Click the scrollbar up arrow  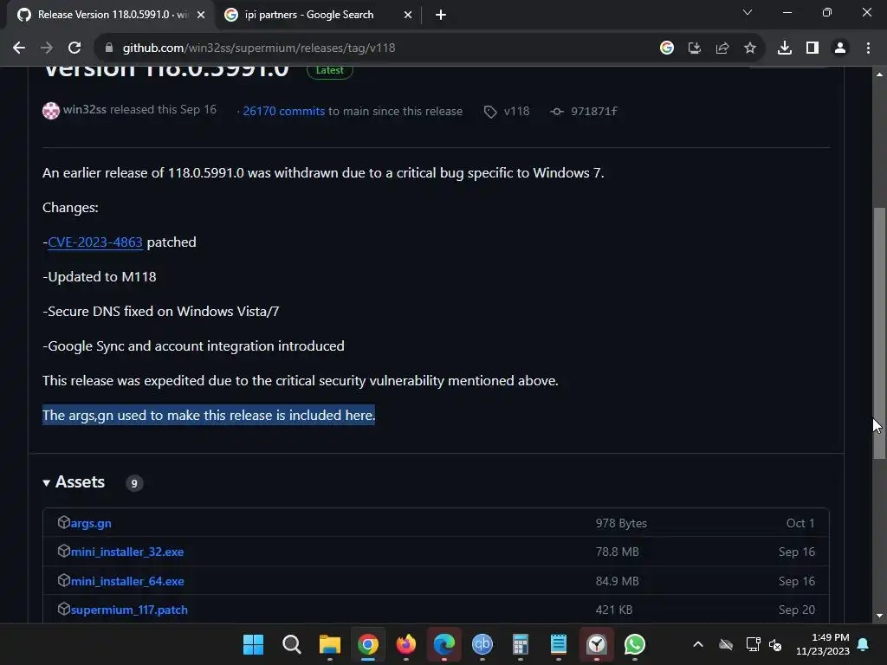879,74
